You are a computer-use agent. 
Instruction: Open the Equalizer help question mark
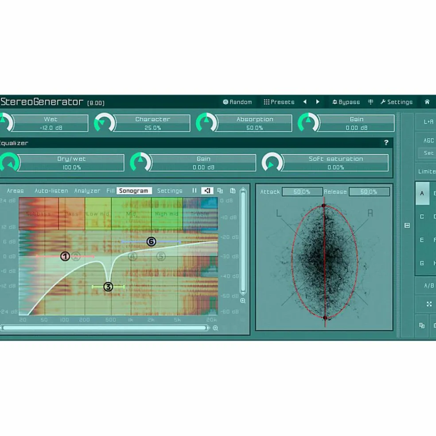(386, 143)
